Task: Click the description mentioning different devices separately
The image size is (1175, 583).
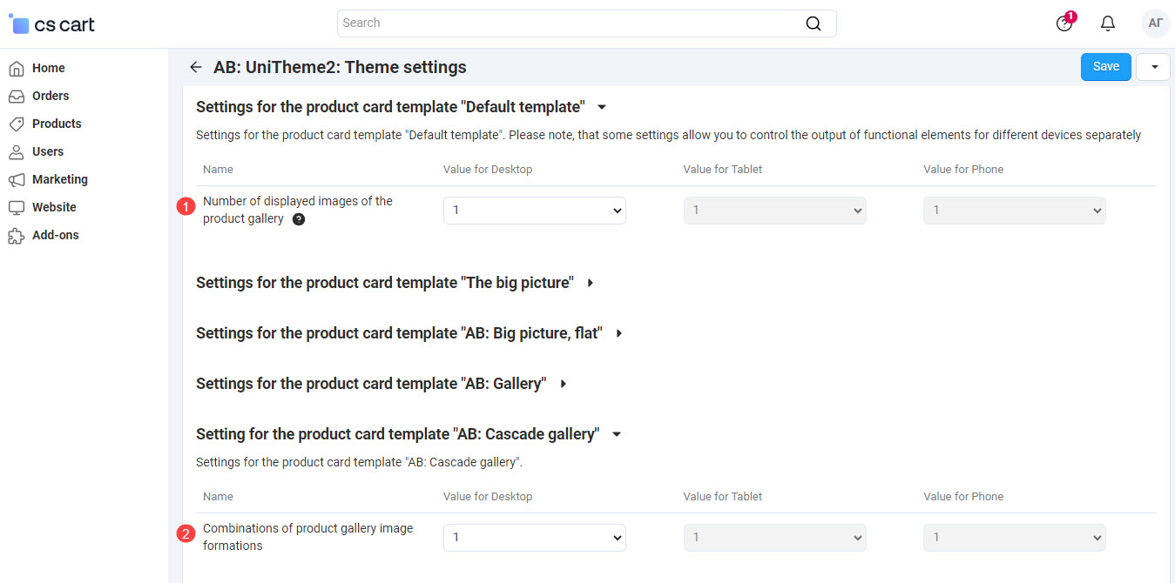Action: point(668,135)
